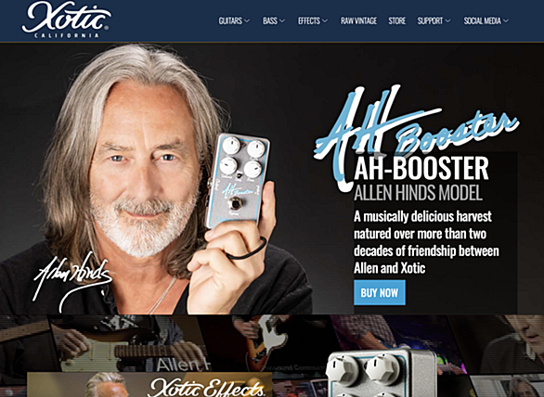Open the Effects menu item
The image size is (544, 397).
(312, 21)
